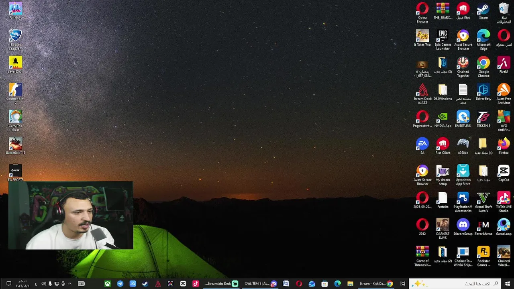Open the DARKEST DAYS shortcut
The width and height of the screenshot is (514, 289).
tap(443, 229)
